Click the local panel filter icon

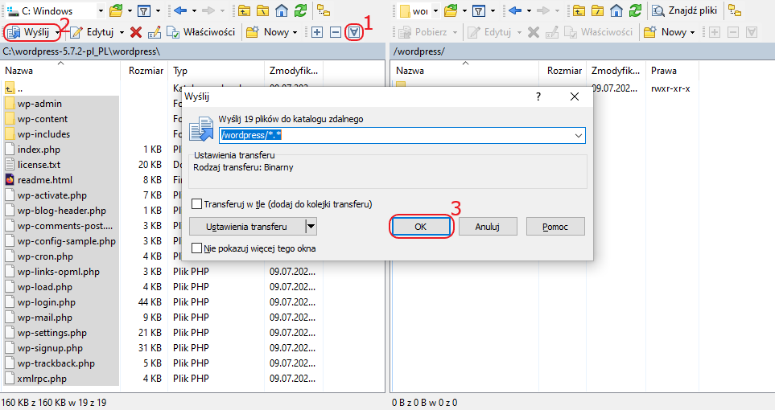(x=144, y=10)
